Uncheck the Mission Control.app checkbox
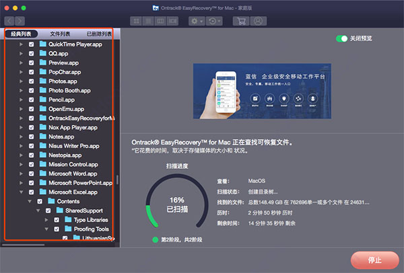 (31, 165)
